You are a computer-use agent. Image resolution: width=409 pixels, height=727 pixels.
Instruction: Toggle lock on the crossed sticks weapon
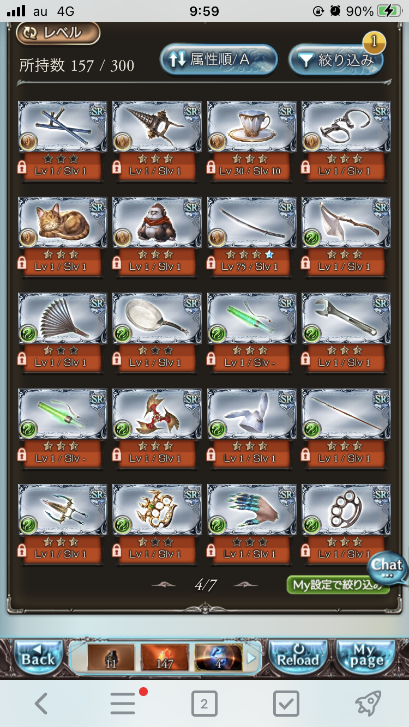(x=22, y=167)
